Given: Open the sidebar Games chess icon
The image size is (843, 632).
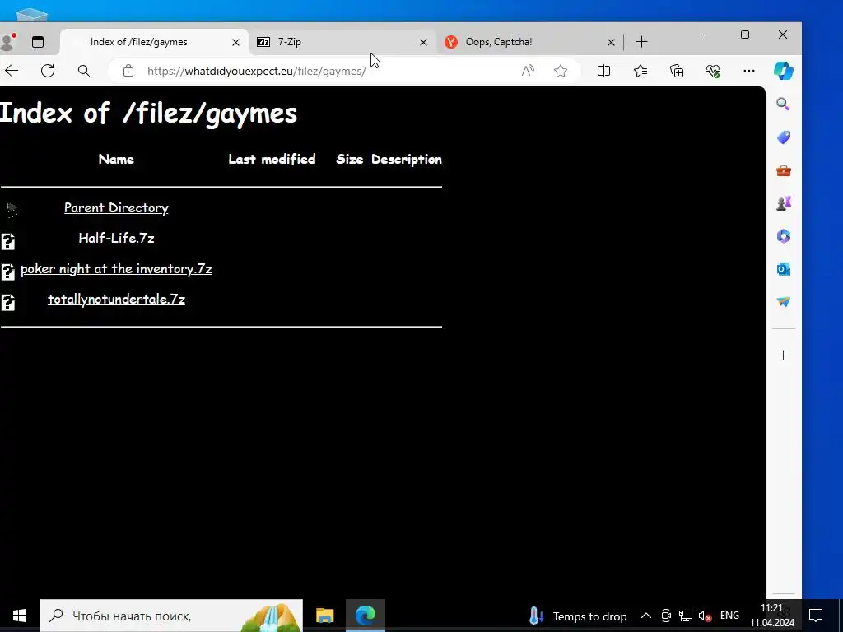Looking at the screenshot, I should (x=784, y=203).
